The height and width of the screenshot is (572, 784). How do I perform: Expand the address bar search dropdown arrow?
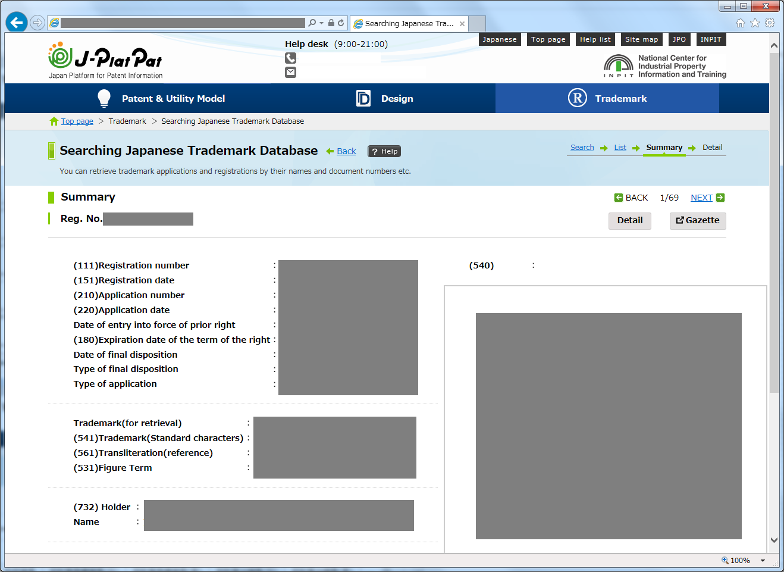321,23
